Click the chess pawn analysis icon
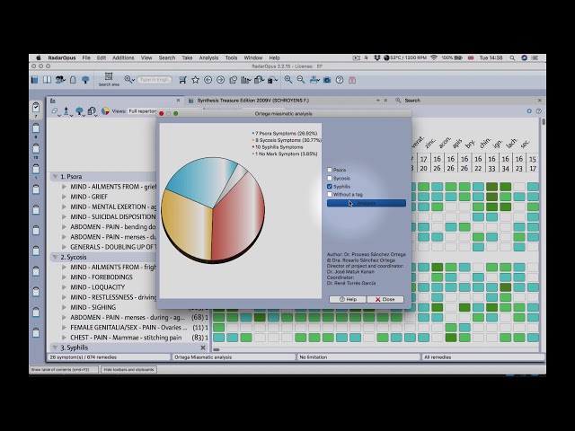This screenshot has height=431, width=575. 66,111
